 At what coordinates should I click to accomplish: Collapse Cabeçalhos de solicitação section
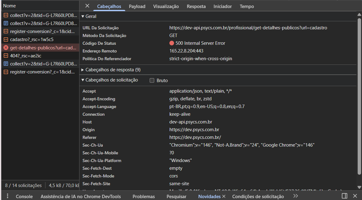coord(83,80)
